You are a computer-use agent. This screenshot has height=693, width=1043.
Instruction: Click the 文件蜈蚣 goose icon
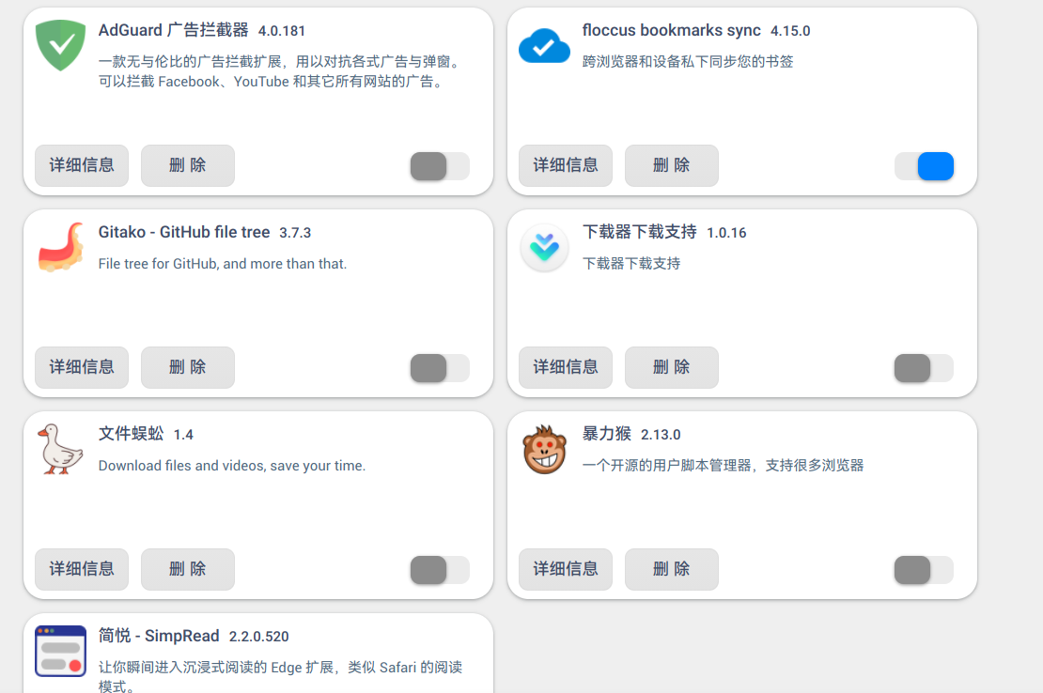click(61, 449)
